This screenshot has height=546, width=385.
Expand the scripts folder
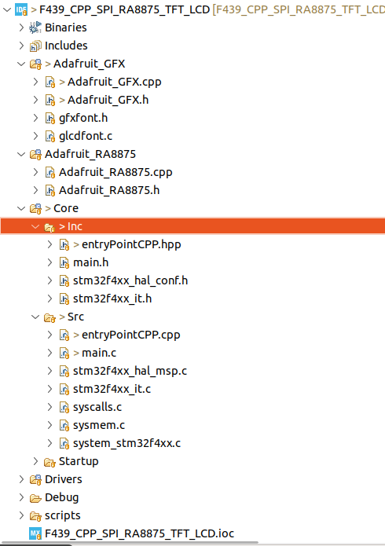click(x=21, y=515)
